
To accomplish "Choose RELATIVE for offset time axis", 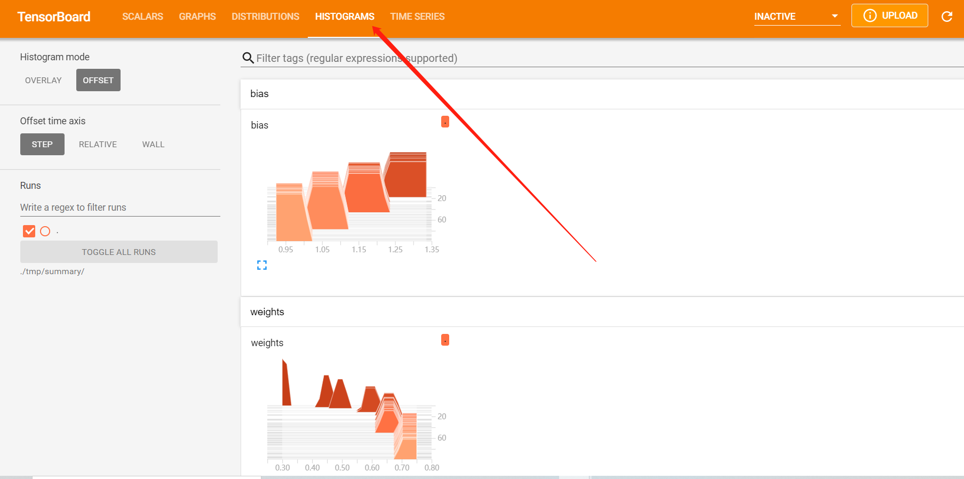I will [98, 144].
